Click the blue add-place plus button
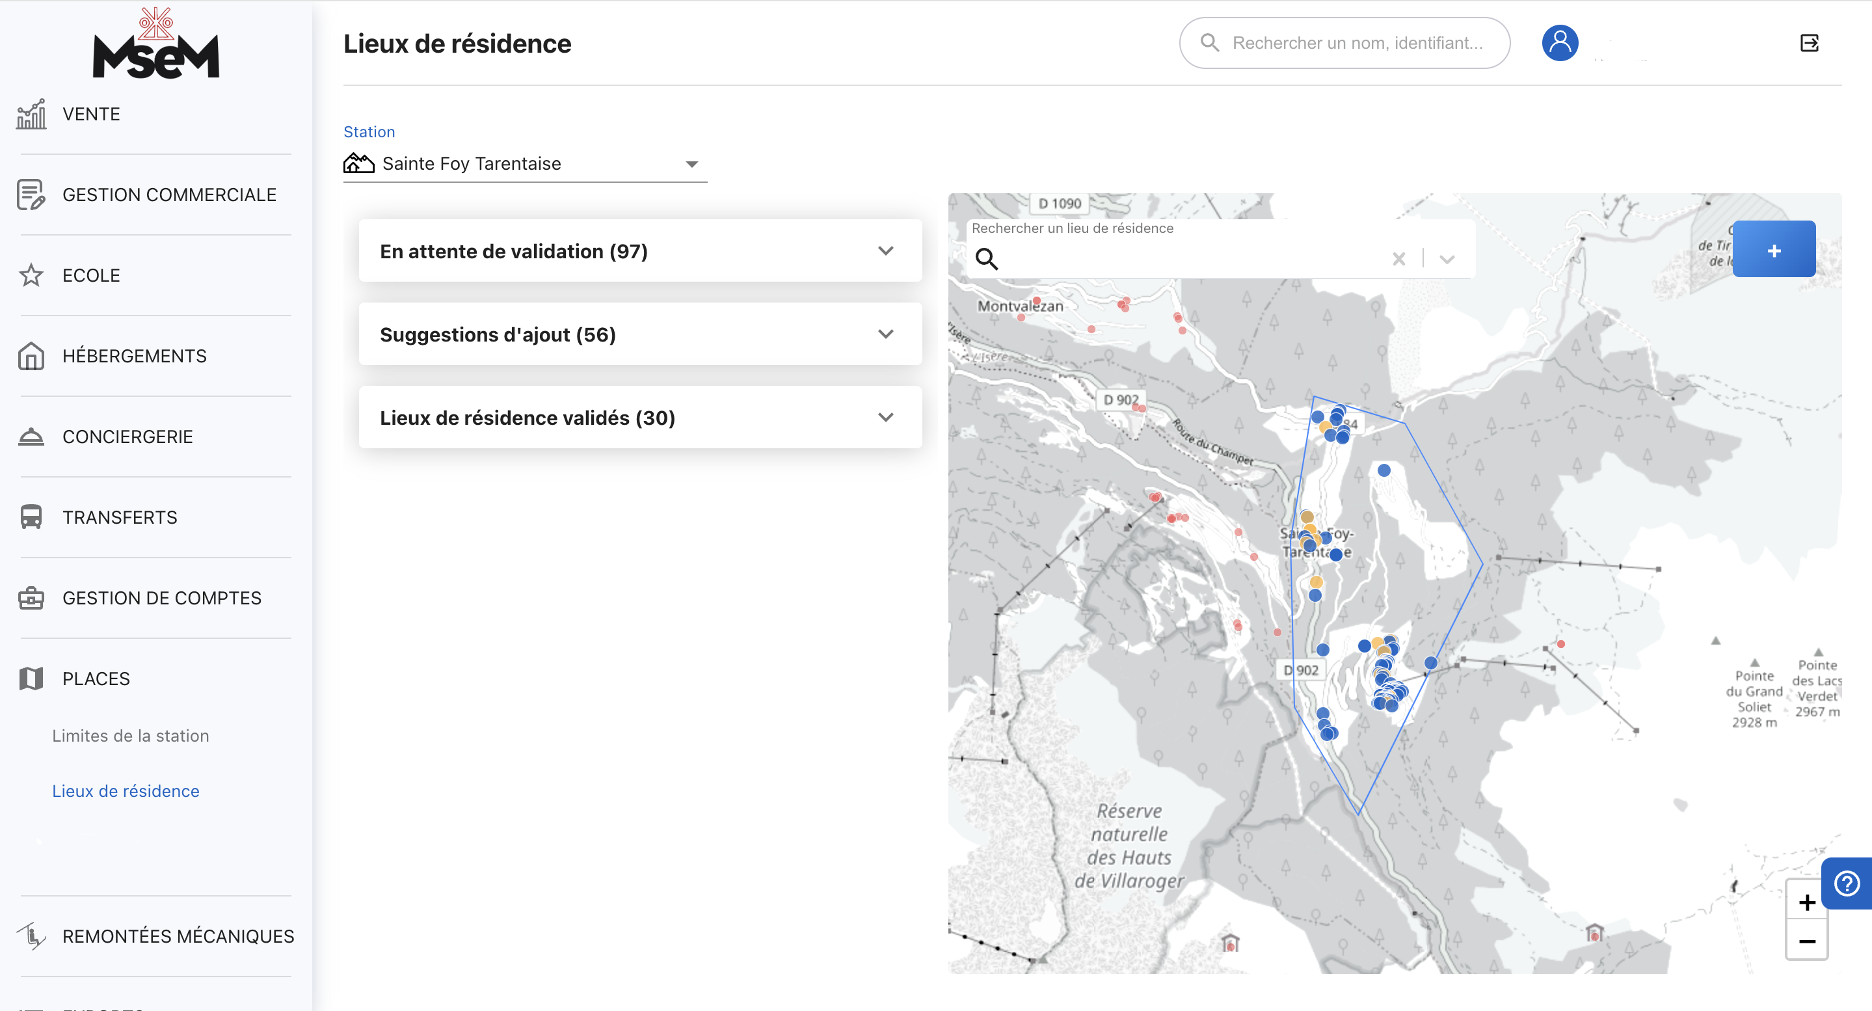This screenshot has width=1872, height=1011. (1773, 250)
